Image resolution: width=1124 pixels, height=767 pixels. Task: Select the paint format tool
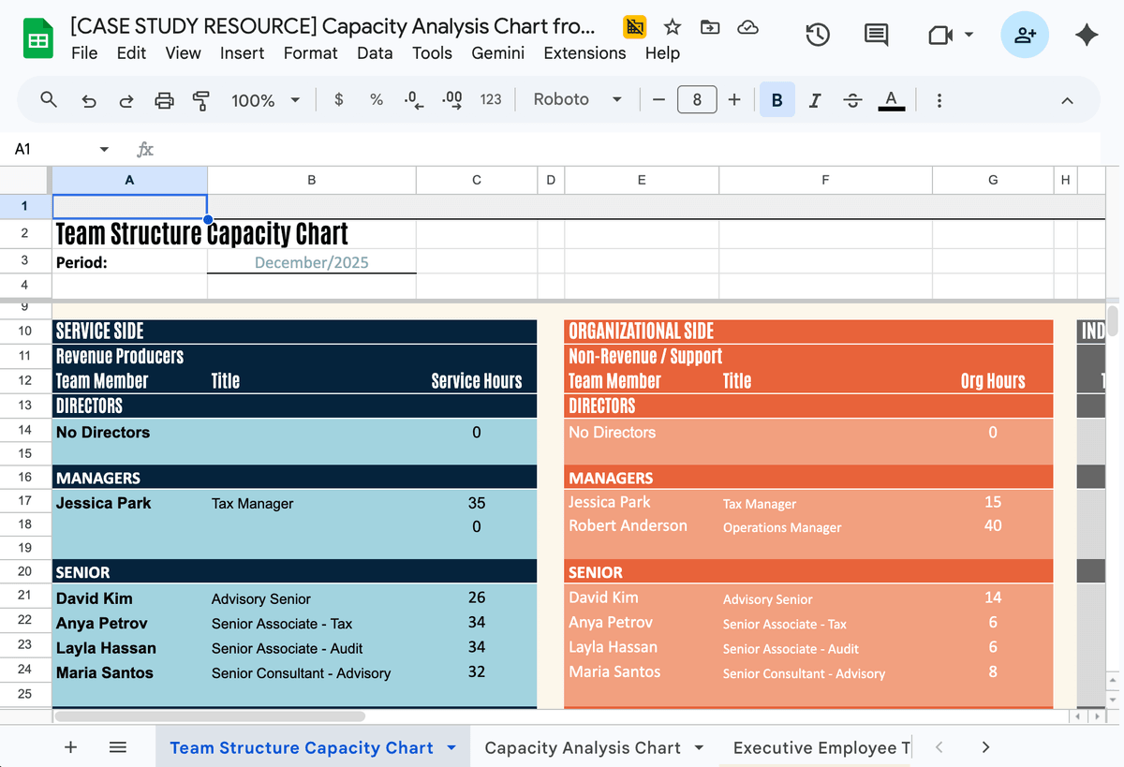click(200, 100)
